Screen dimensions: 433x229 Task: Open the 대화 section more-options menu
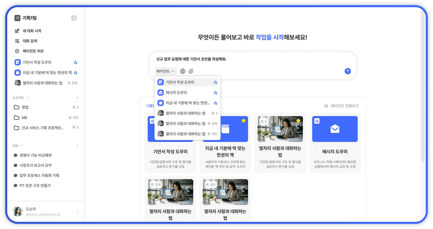(77, 146)
